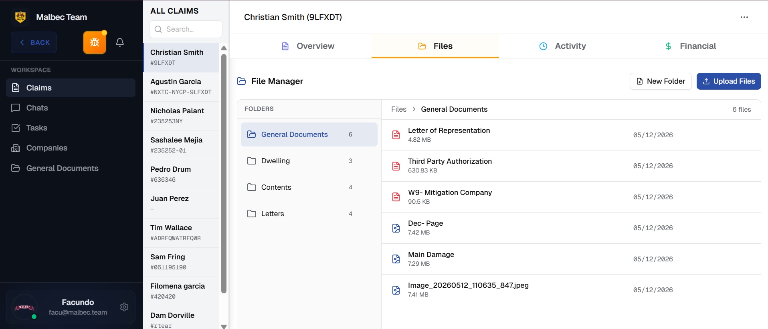Click the Main Damage image file icon

[396, 259]
